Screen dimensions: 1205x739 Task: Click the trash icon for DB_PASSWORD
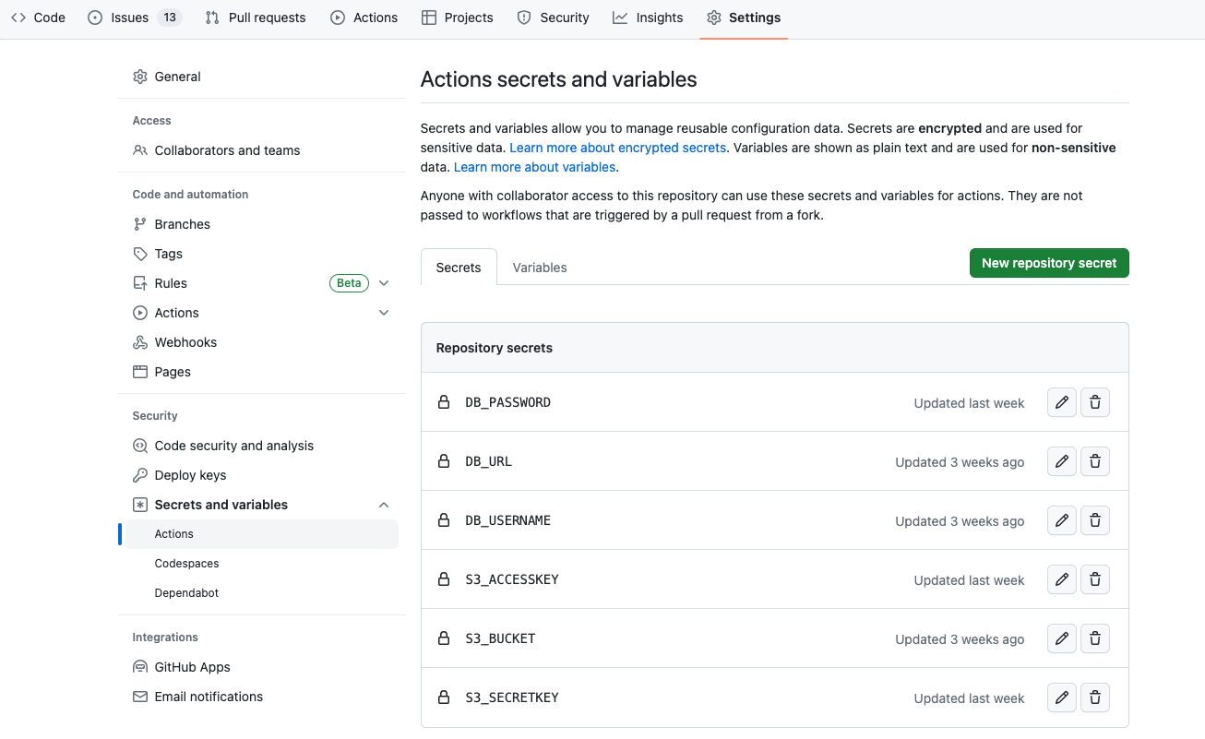pyautogui.click(x=1095, y=402)
